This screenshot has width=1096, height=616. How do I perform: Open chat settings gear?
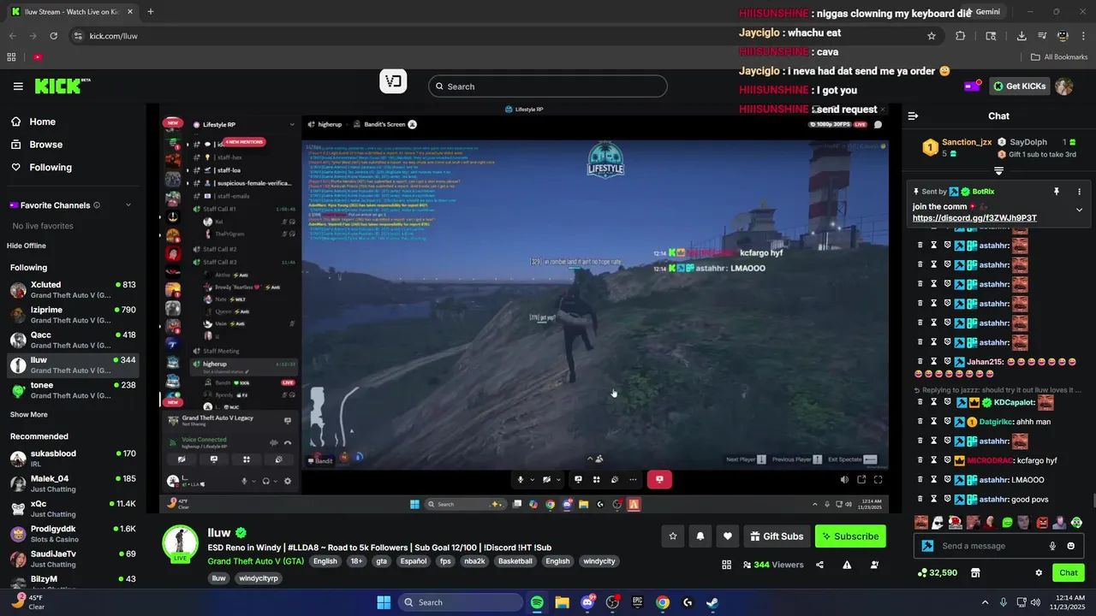coord(1039,572)
